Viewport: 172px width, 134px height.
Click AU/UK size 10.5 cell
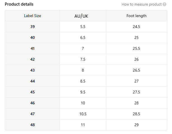(x=83, y=114)
